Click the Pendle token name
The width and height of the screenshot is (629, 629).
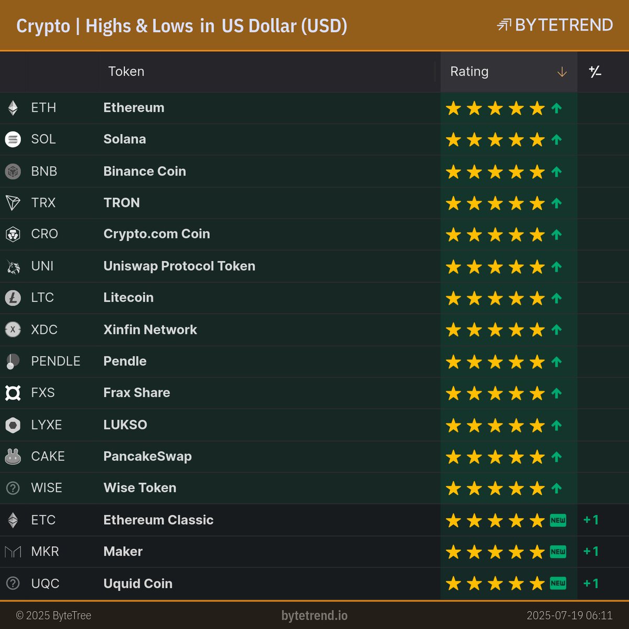[x=125, y=361]
